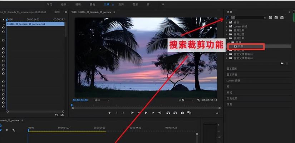Switch to the 颜色 workspace
The width and height of the screenshot is (295, 143).
click(92, 4)
